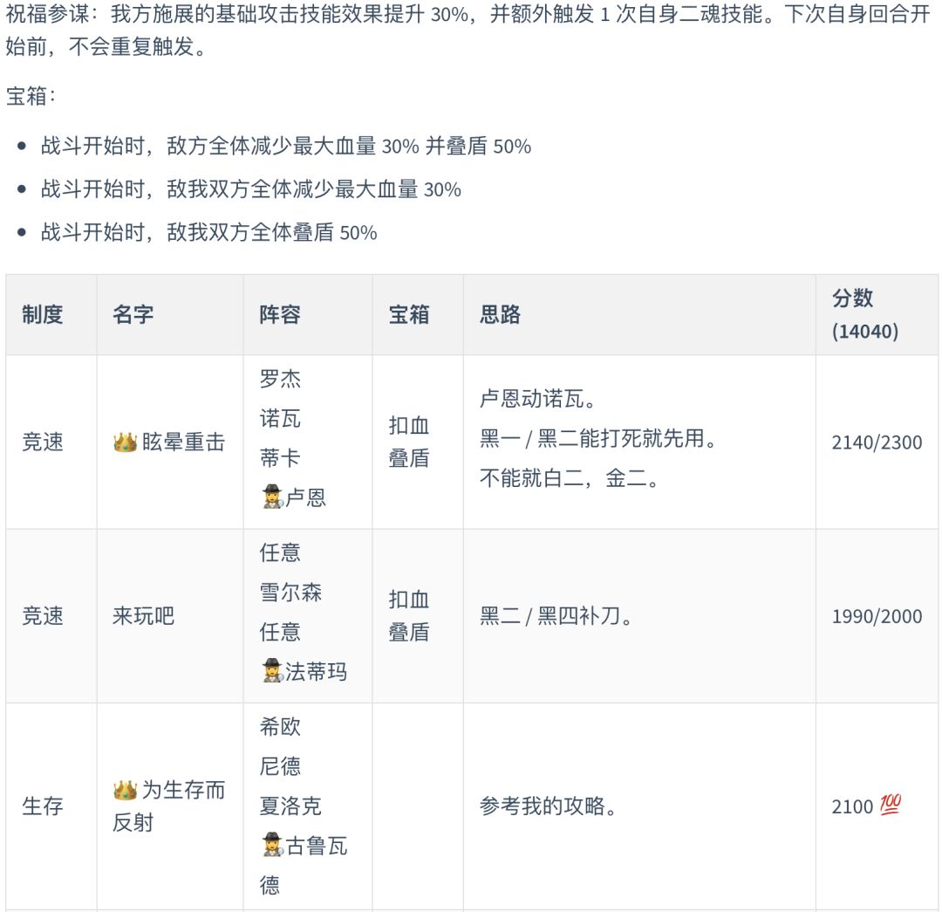The height and width of the screenshot is (912, 942).
Task: Click the 100 emoji after 2100
Action: [x=891, y=805]
